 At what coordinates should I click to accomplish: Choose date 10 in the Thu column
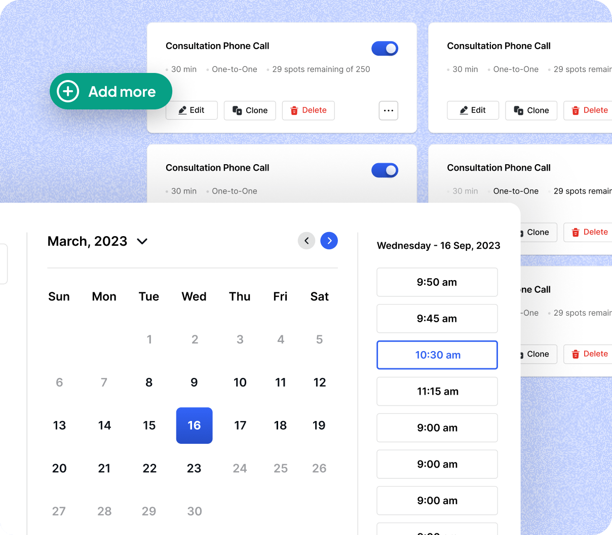[240, 383]
